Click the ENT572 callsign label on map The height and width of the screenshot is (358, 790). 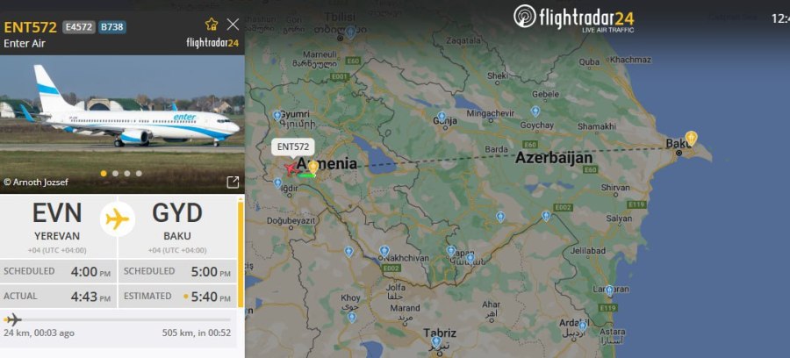(293, 147)
